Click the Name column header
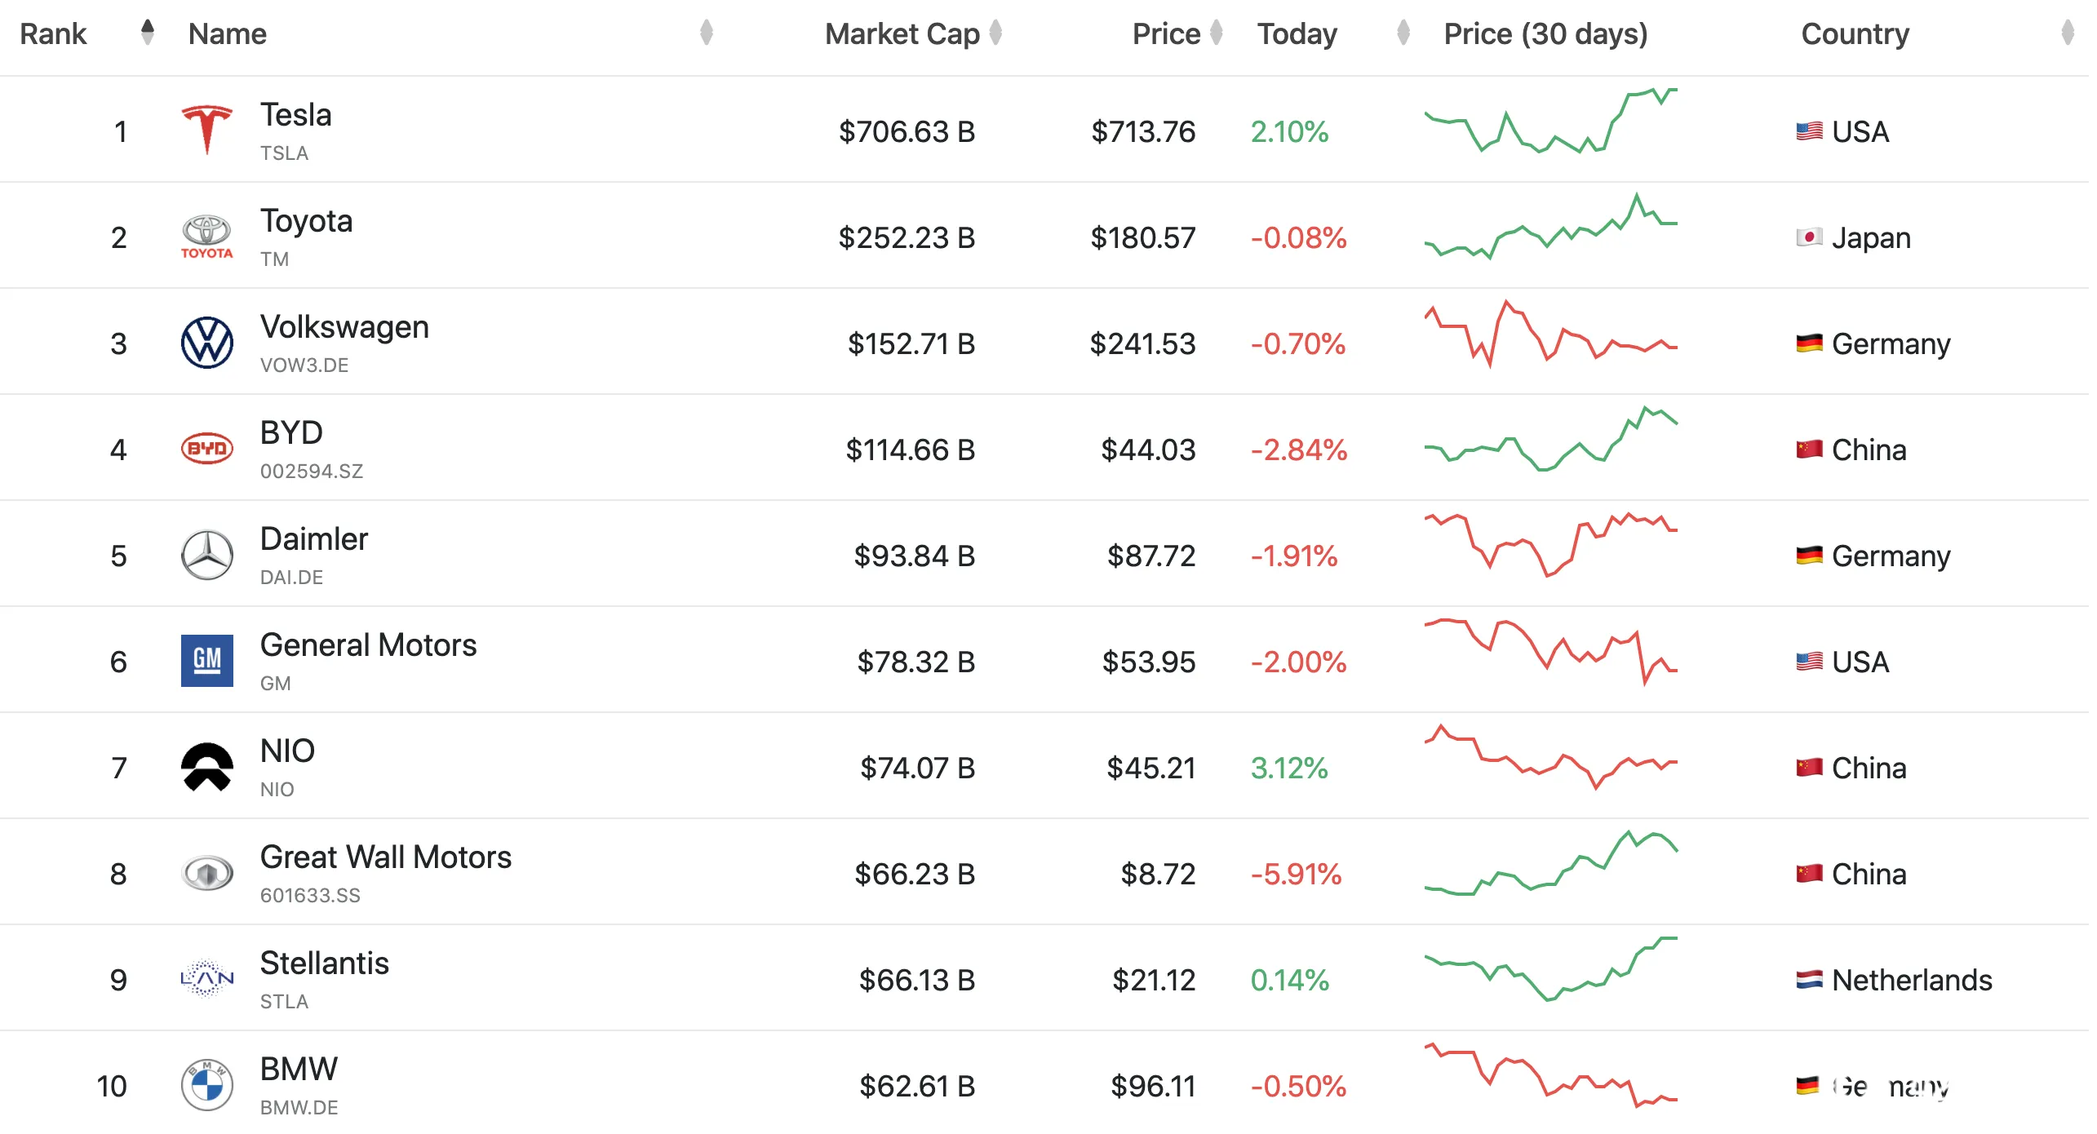 (228, 33)
